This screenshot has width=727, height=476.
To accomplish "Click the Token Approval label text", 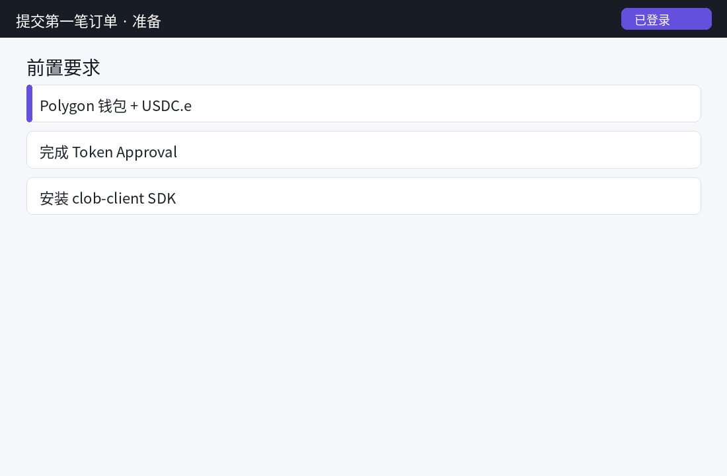I will point(125,152).
